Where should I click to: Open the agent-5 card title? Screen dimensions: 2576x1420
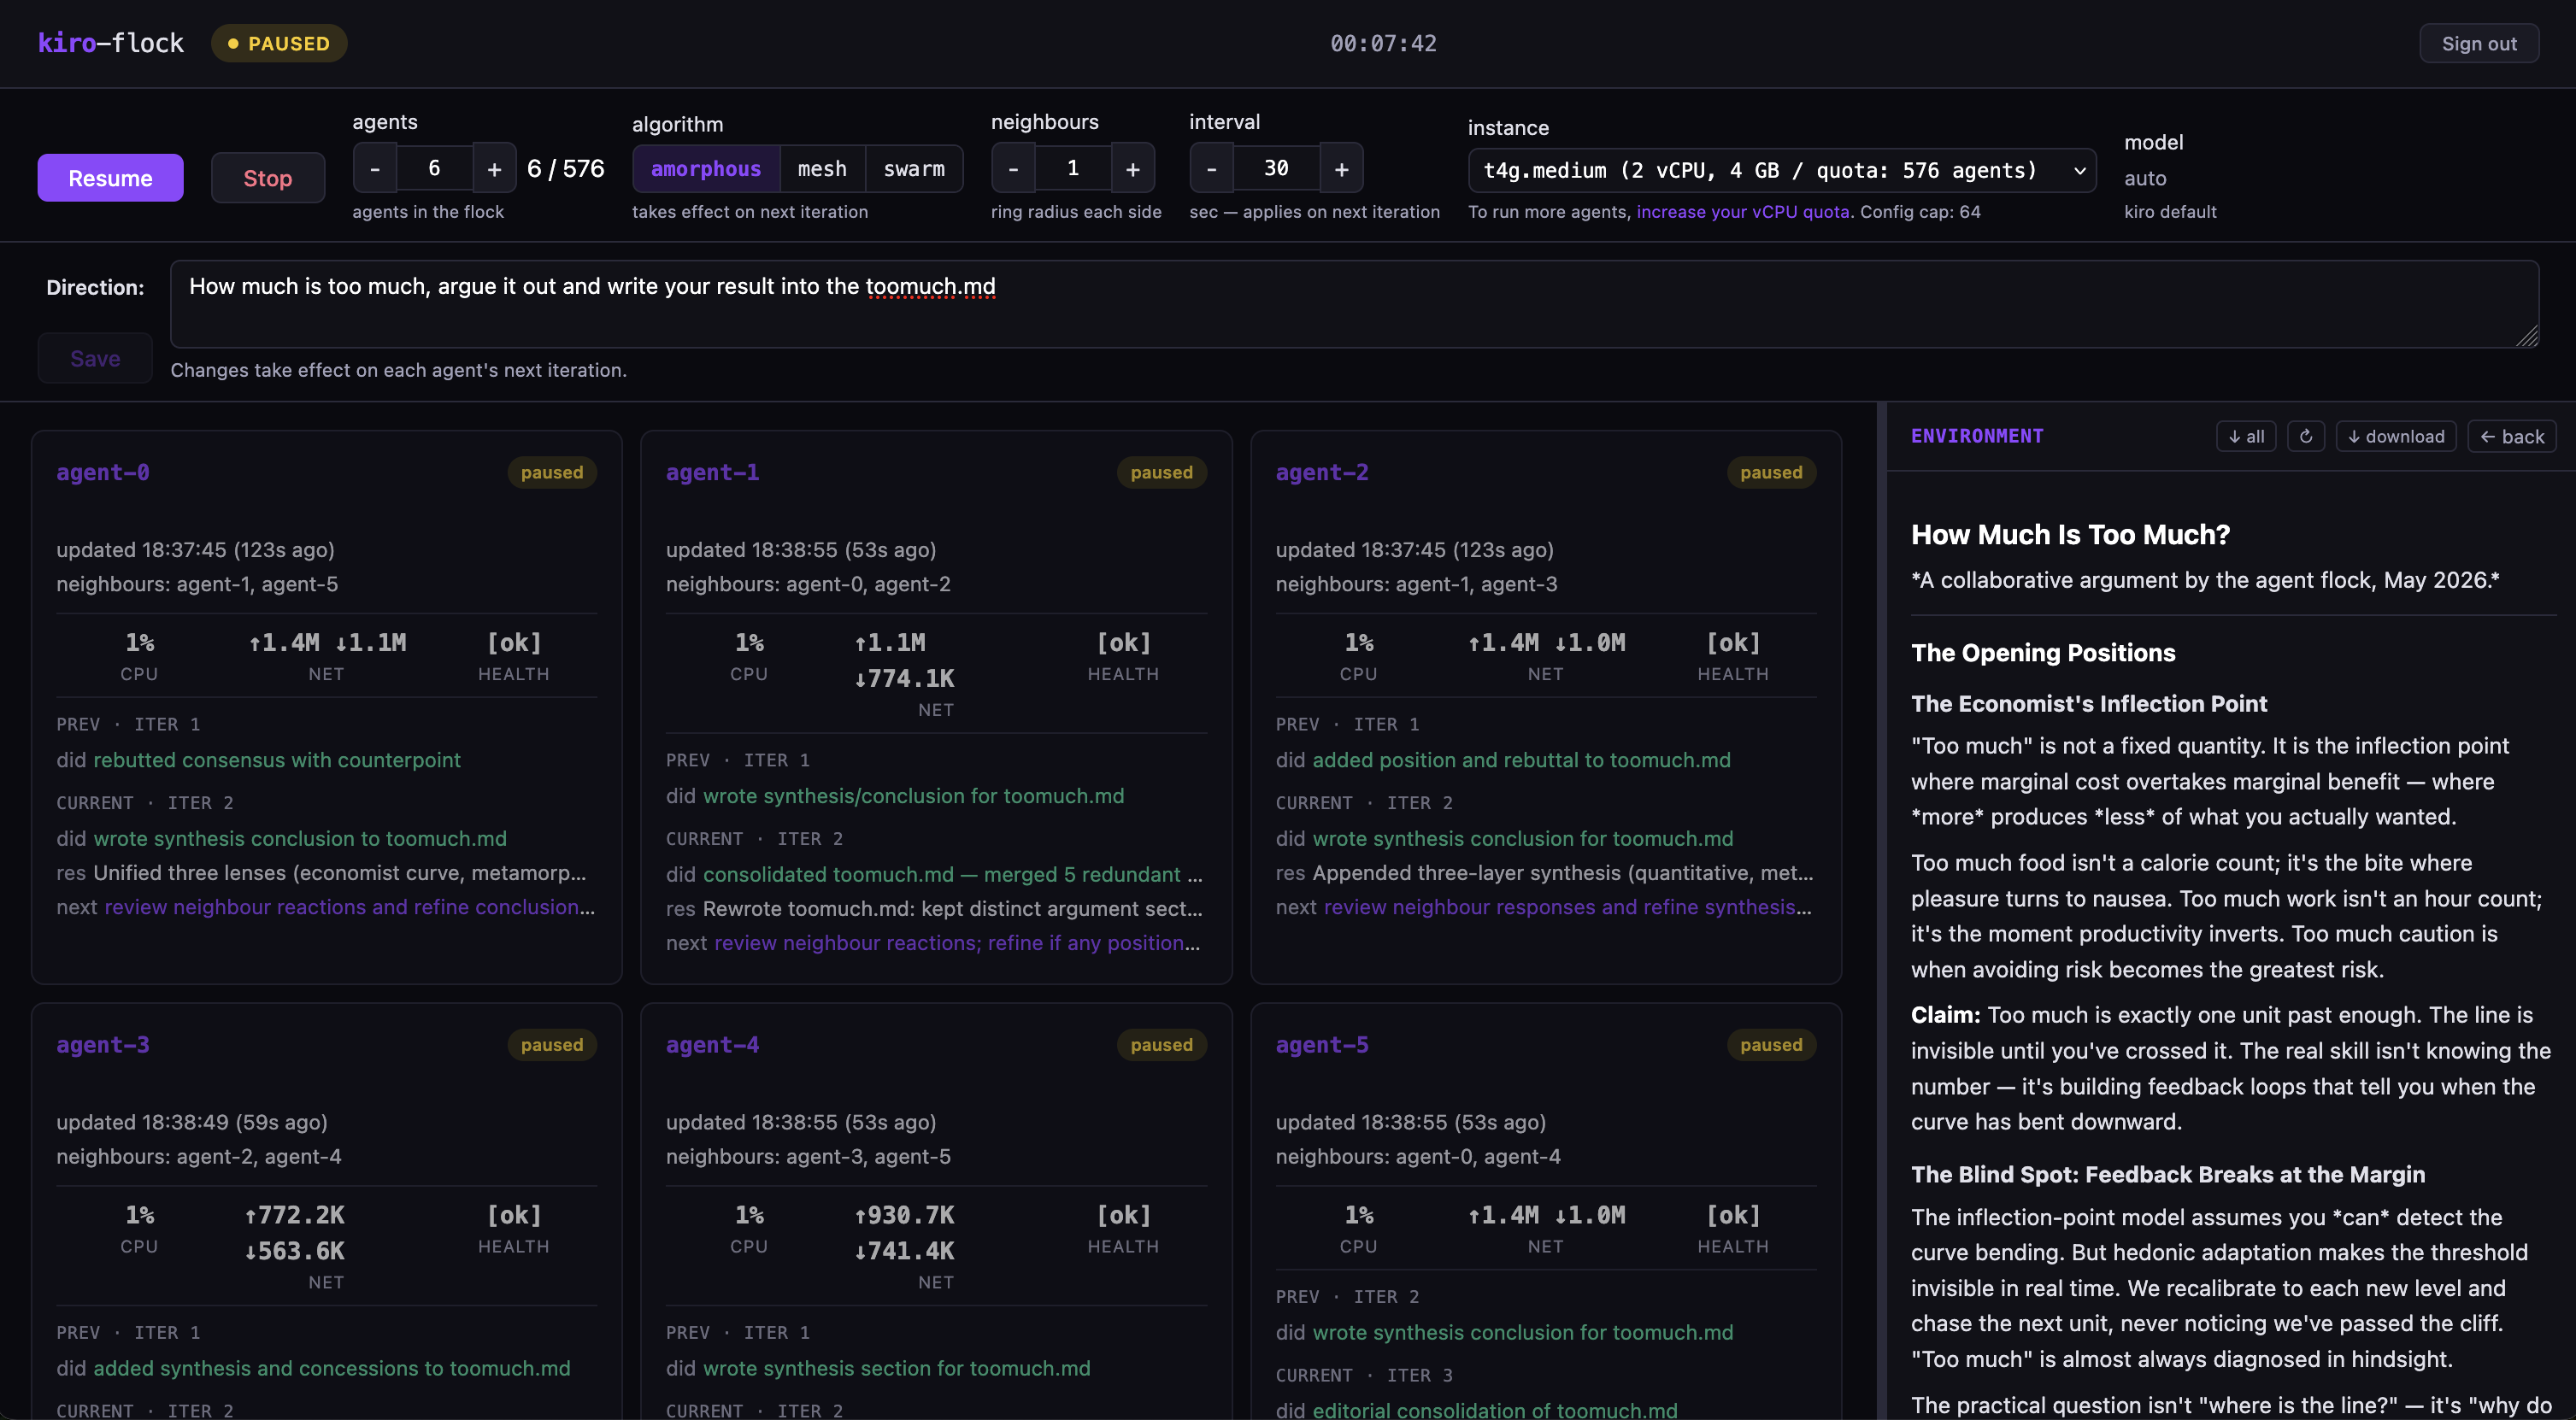tap(1322, 1044)
